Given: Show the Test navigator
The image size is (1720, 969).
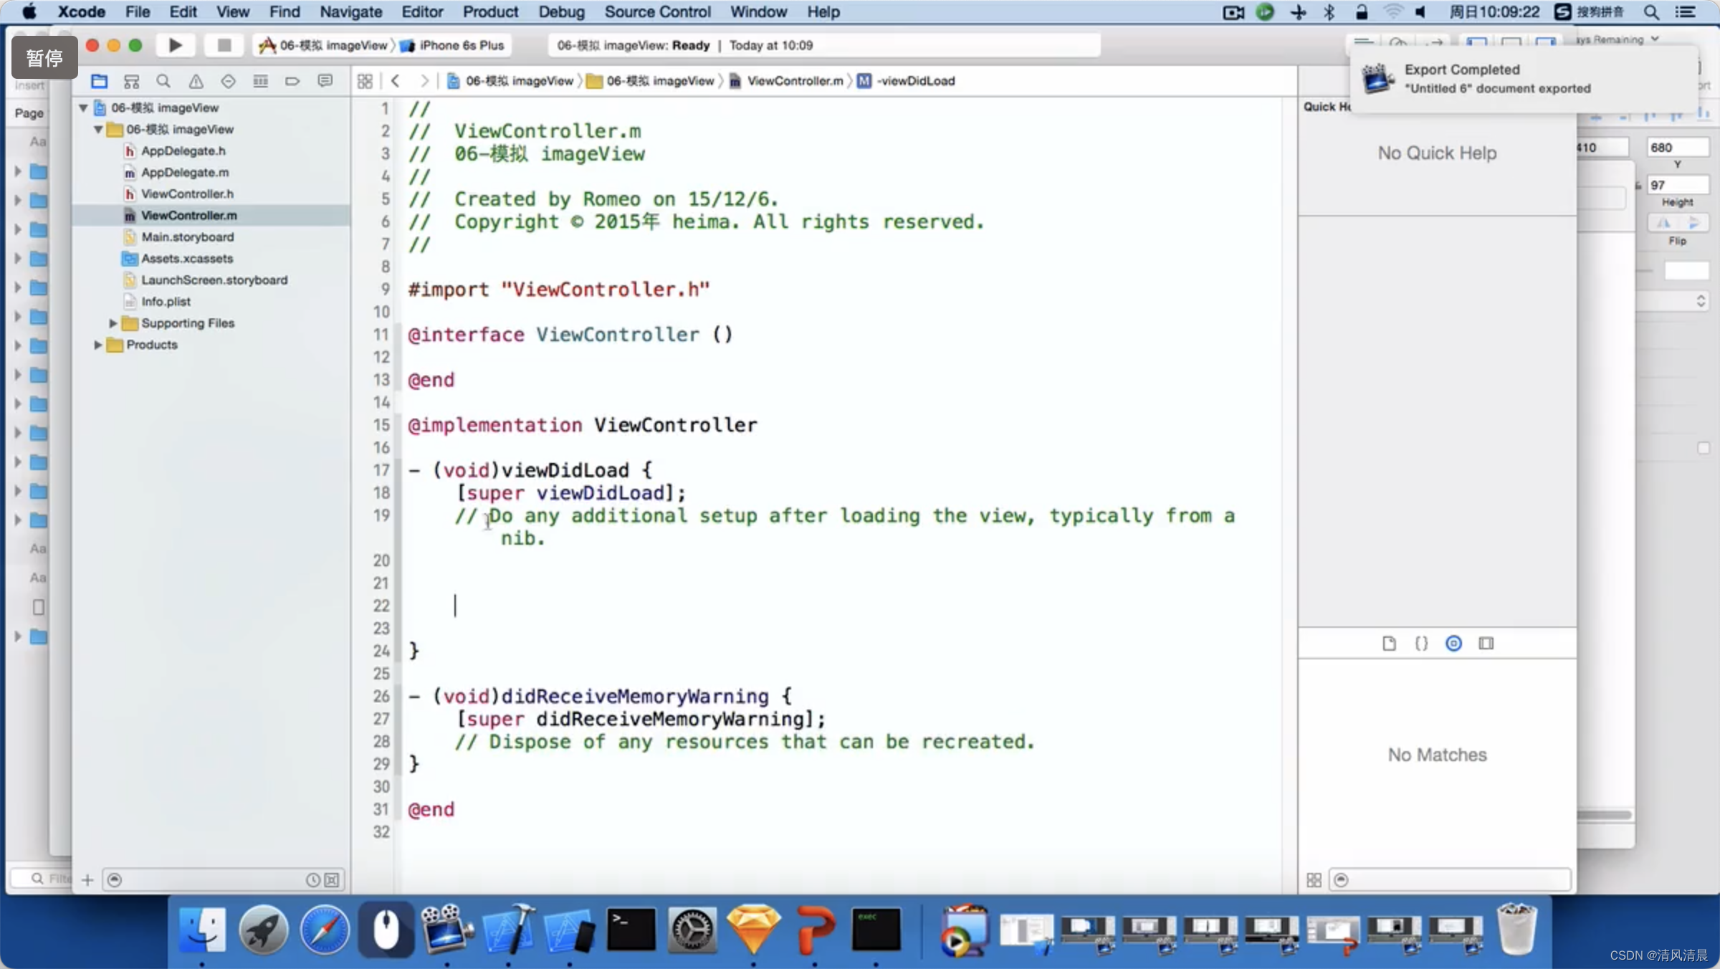Looking at the screenshot, I should 228,81.
